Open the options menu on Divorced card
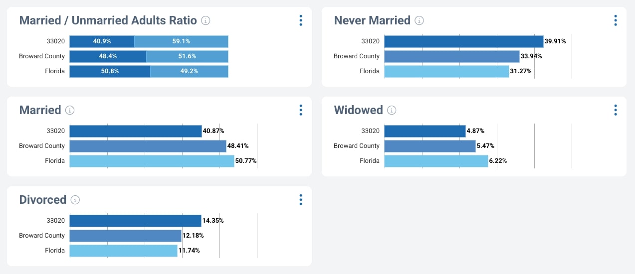The image size is (635, 274). (301, 200)
